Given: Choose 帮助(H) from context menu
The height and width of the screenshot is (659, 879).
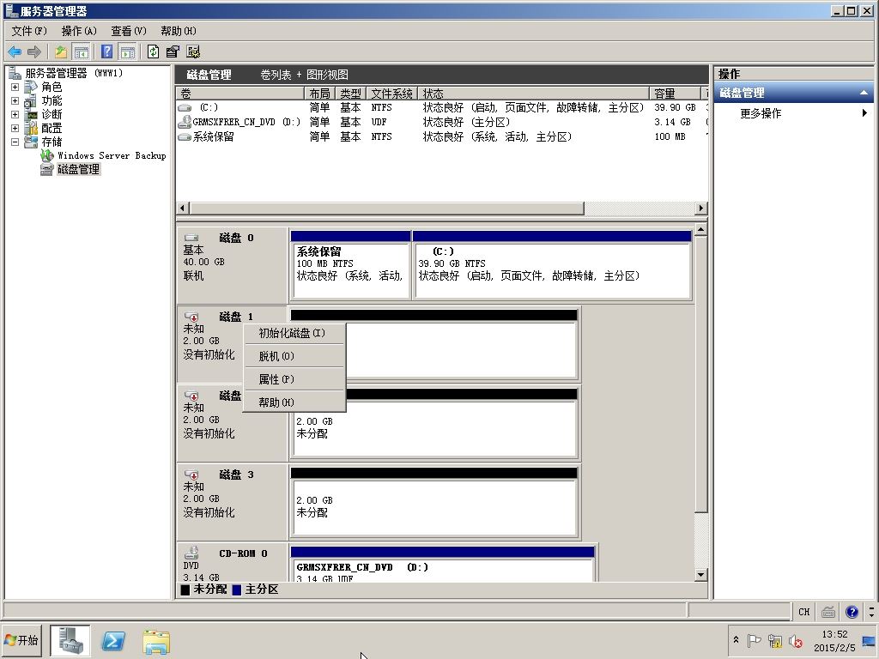Looking at the screenshot, I should coord(294,402).
